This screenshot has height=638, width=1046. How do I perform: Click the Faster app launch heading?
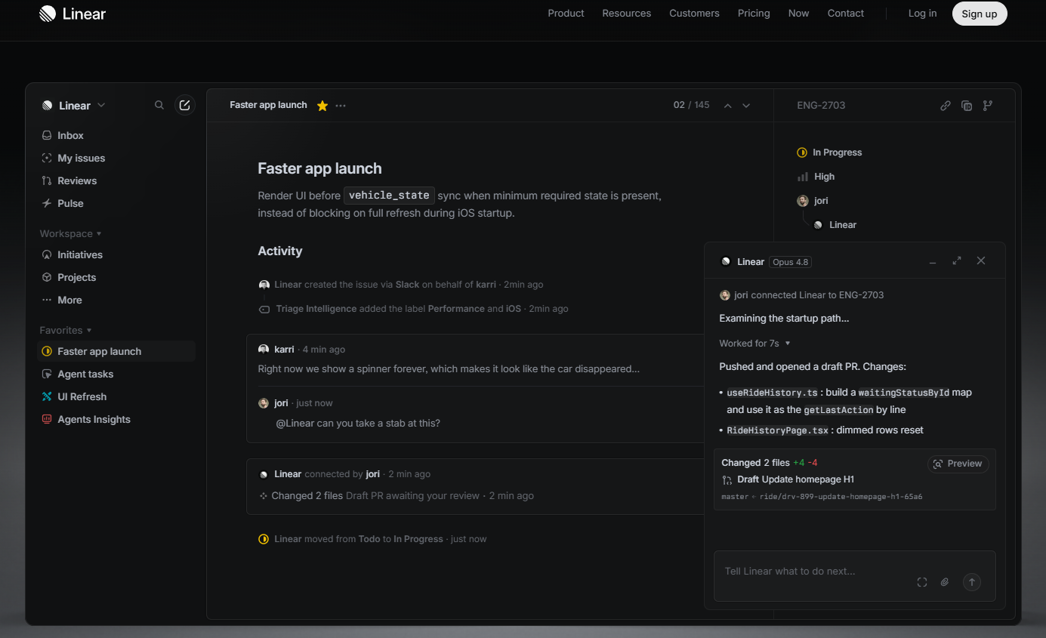tap(319, 168)
